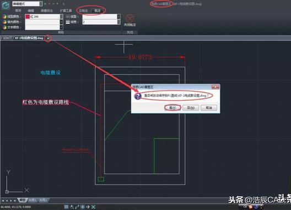Toggle the object snap status bar icon
Viewport: 291px width, 210px height.
(x=83, y=207)
